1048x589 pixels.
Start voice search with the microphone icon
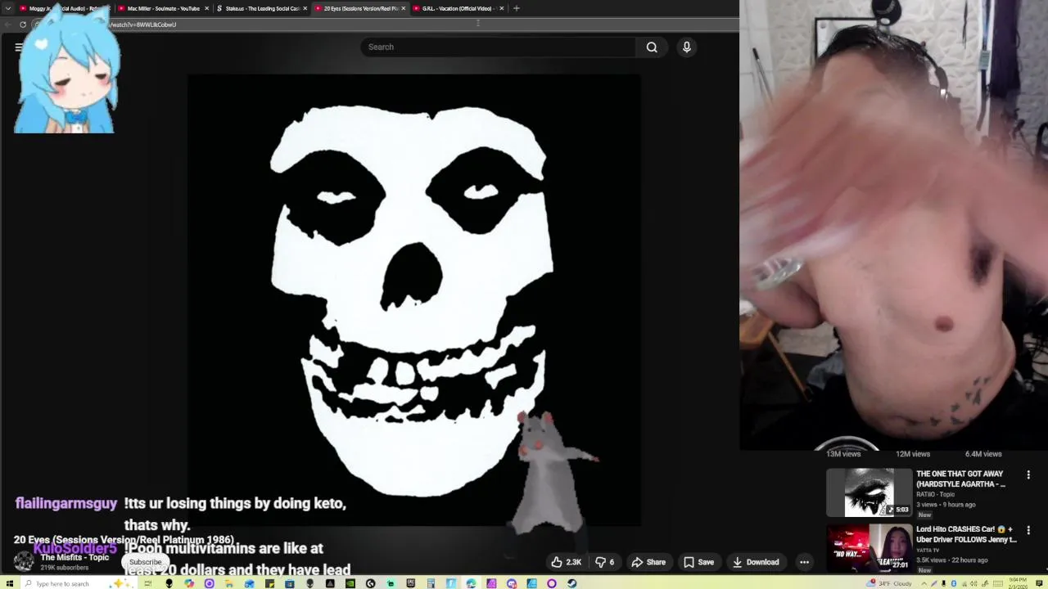(687, 47)
